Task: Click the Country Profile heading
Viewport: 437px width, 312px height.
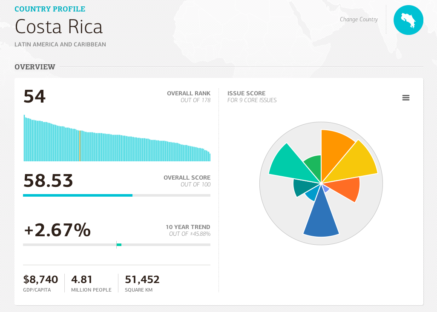Action: (x=50, y=9)
